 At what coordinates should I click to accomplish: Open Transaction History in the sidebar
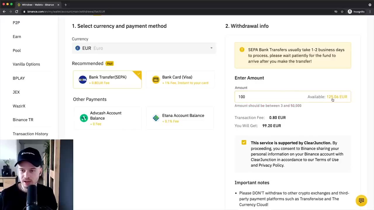(x=30, y=134)
